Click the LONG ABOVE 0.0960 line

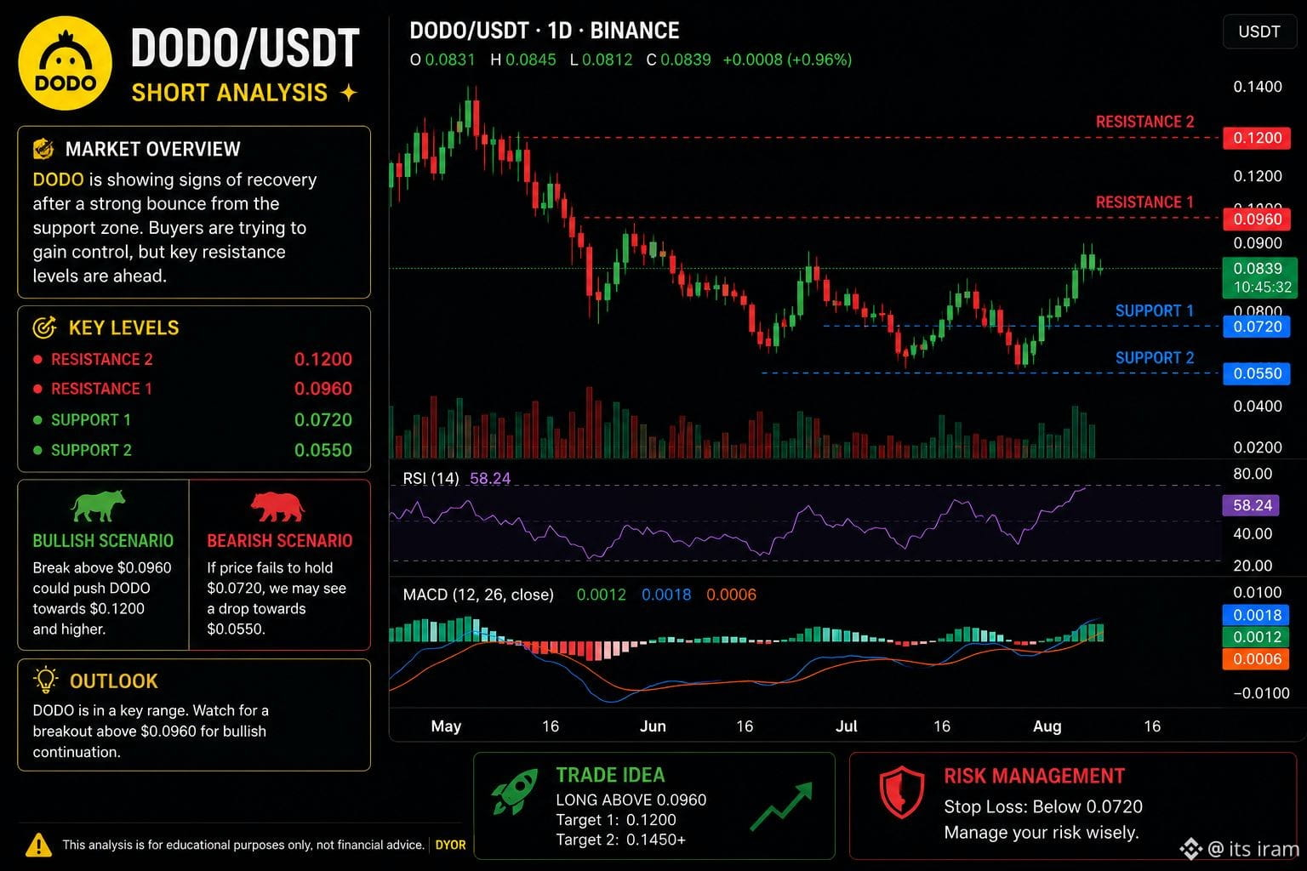pos(631,800)
